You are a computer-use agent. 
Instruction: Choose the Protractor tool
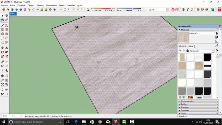[x=2, y=66]
